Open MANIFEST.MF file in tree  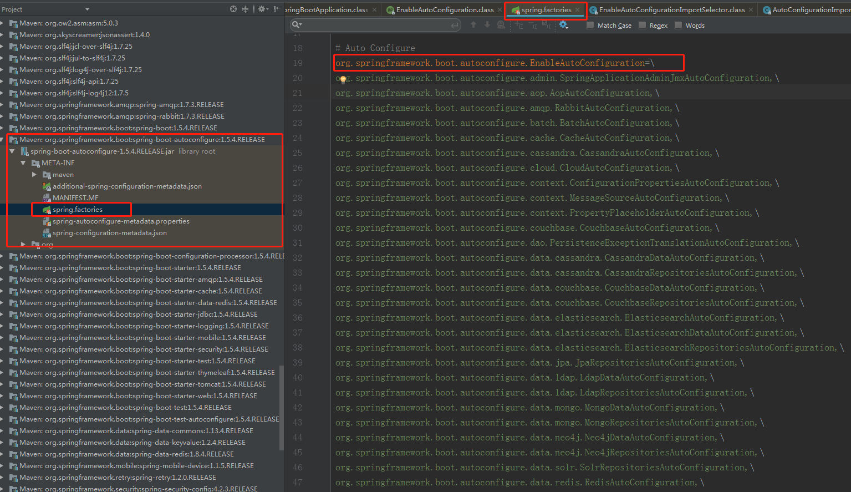click(75, 198)
